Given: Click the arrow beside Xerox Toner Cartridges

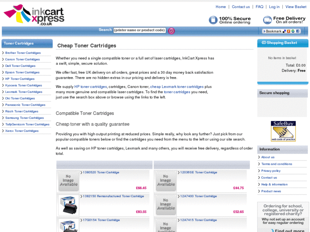Looking at the screenshot, I should (x=3, y=131).
